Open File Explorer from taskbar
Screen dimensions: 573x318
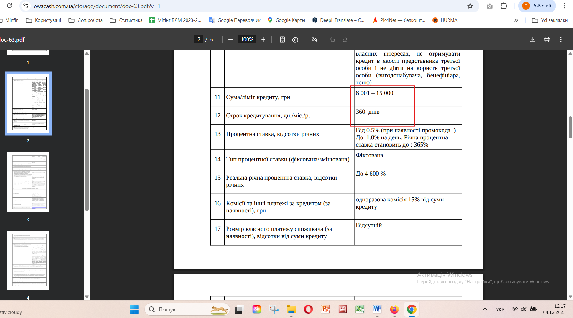tap(291, 309)
